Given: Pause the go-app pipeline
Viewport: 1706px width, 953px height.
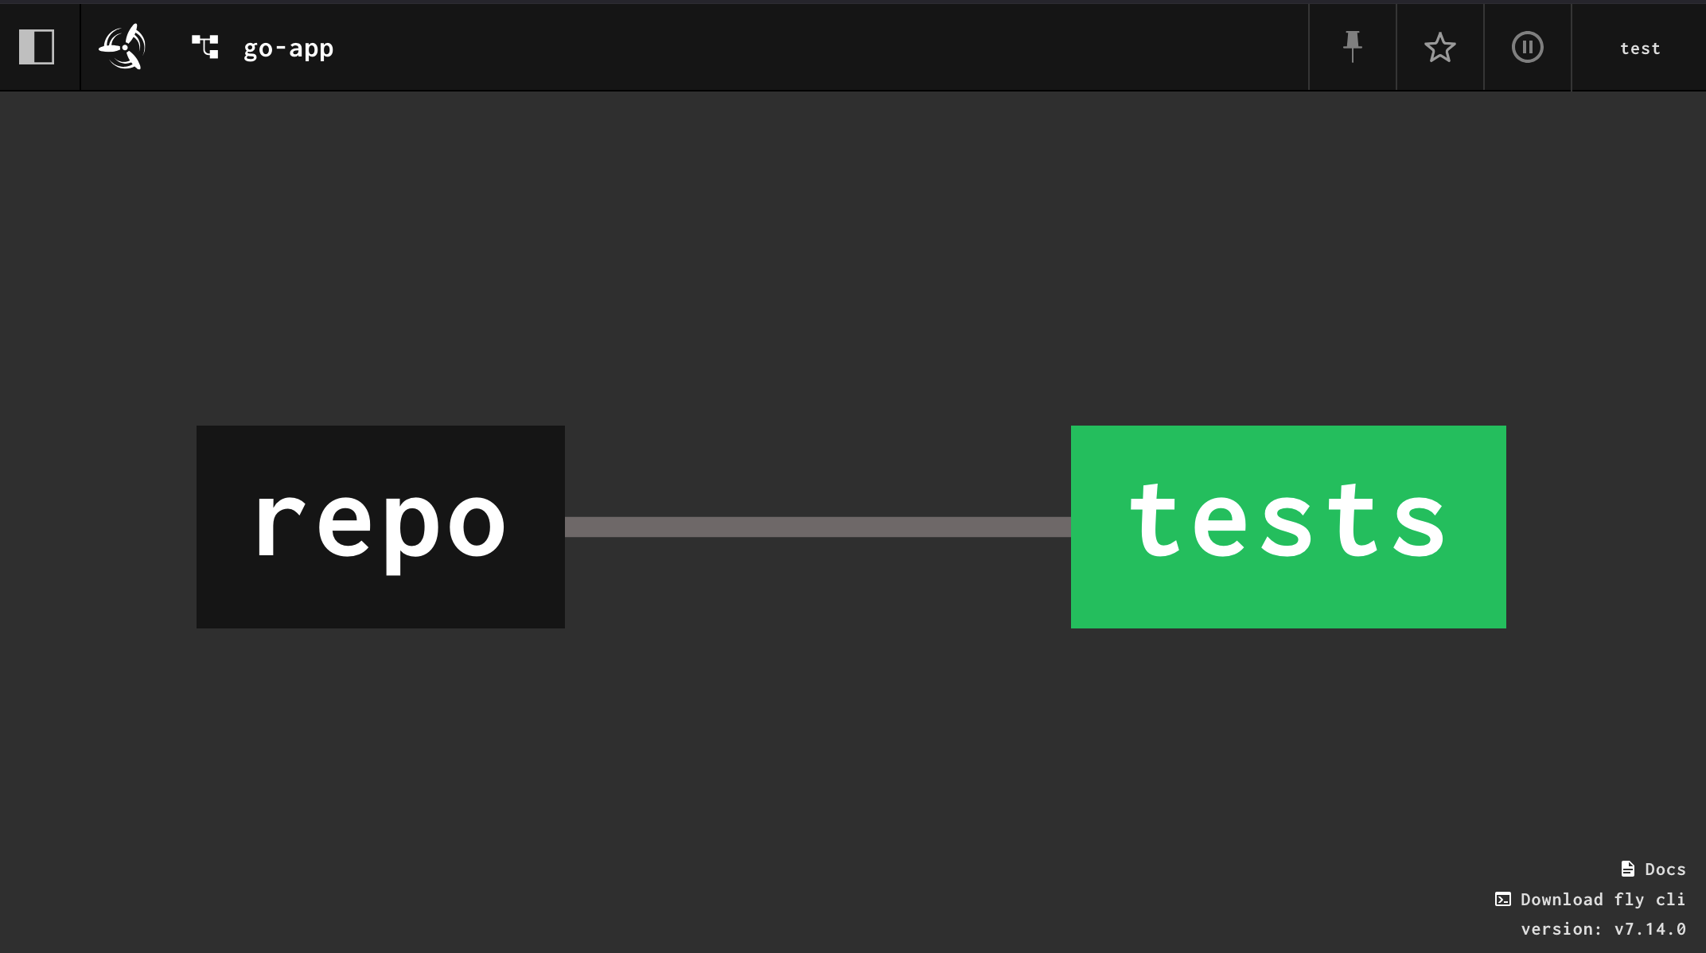Looking at the screenshot, I should point(1527,47).
